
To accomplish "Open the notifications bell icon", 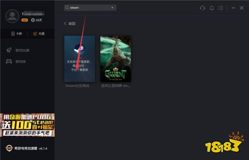I will pyautogui.click(x=212, y=8).
